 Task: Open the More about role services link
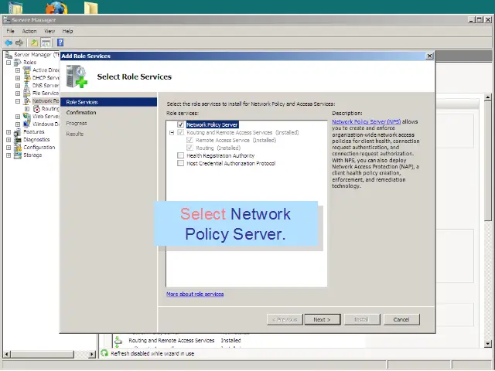(x=195, y=294)
